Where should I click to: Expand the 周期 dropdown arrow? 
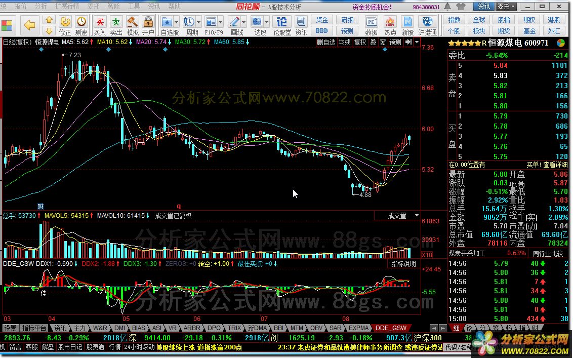[199, 22]
